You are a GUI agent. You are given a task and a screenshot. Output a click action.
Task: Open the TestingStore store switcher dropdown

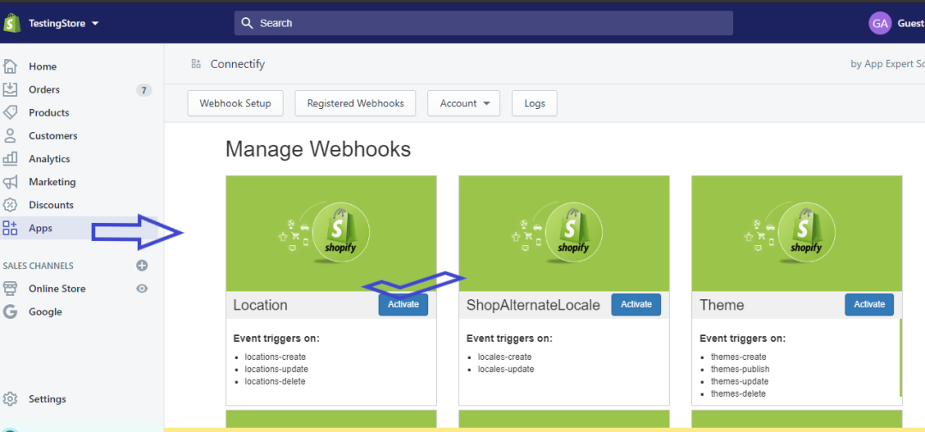63,24
